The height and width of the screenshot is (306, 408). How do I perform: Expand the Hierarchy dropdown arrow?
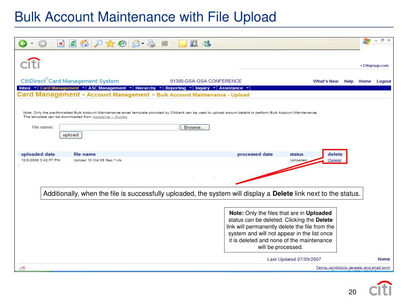coord(160,88)
